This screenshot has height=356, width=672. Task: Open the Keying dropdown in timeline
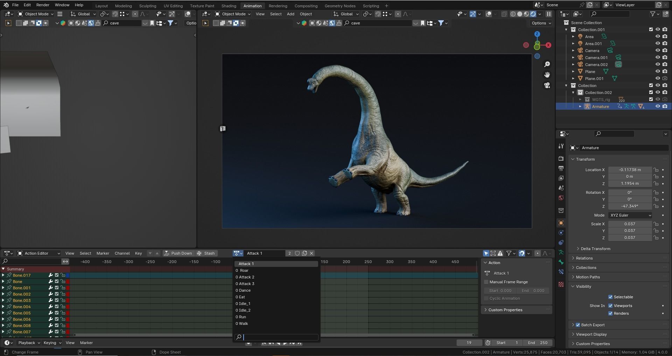(x=52, y=343)
